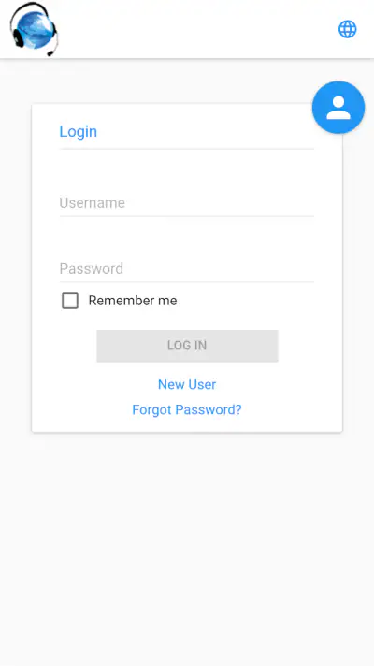Image resolution: width=374 pixels, height=666 pixels.
Task: Tick the Remember me checkbox
Action: [70, 301]
